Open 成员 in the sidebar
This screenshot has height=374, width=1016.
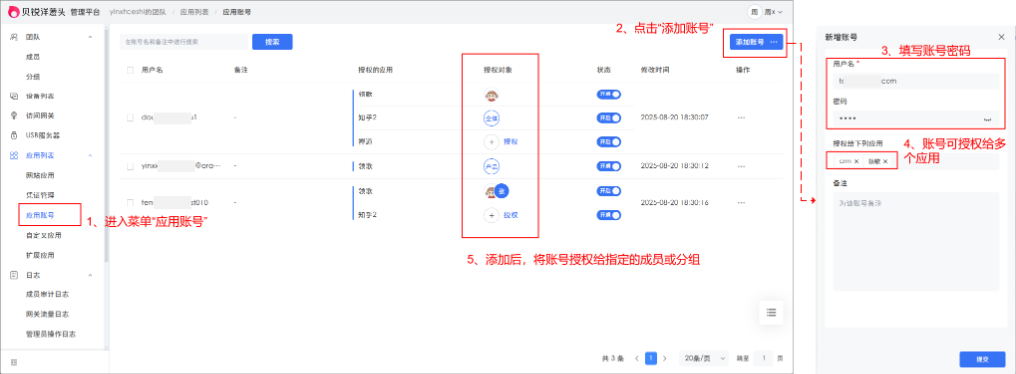(x=33, y=57)
